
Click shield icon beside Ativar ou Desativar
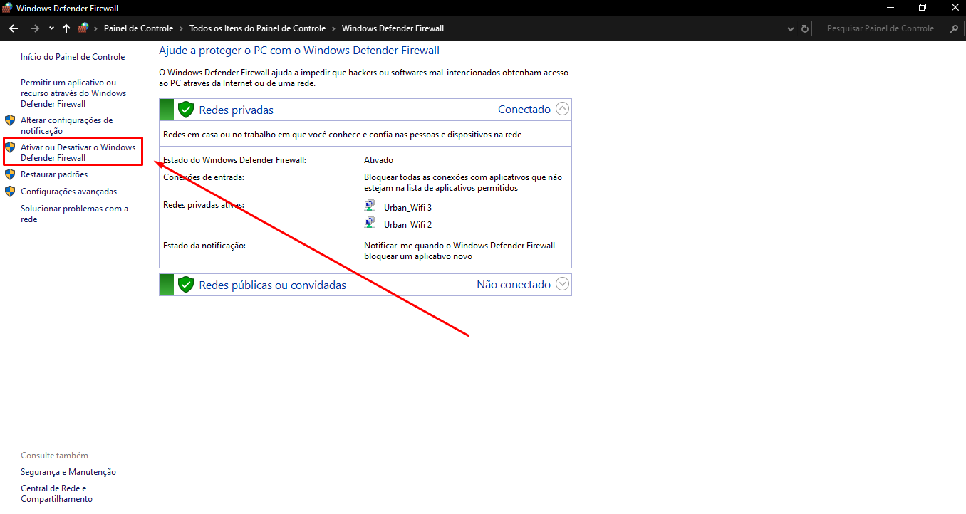click(10, 147)
